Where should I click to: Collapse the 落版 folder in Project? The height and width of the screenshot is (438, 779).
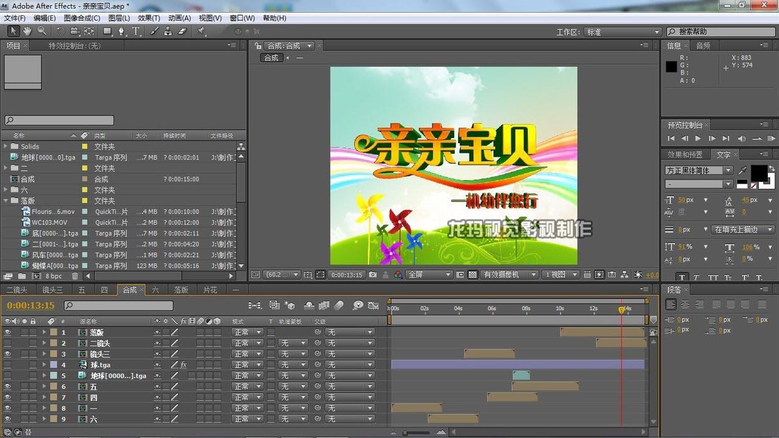click(x=6, y=201)
